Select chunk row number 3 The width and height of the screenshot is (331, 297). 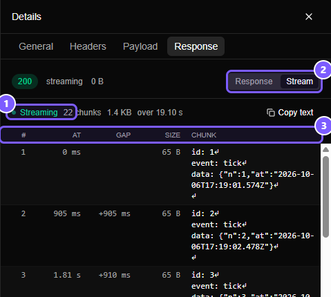pyautogui.click(x=160, y=282)
